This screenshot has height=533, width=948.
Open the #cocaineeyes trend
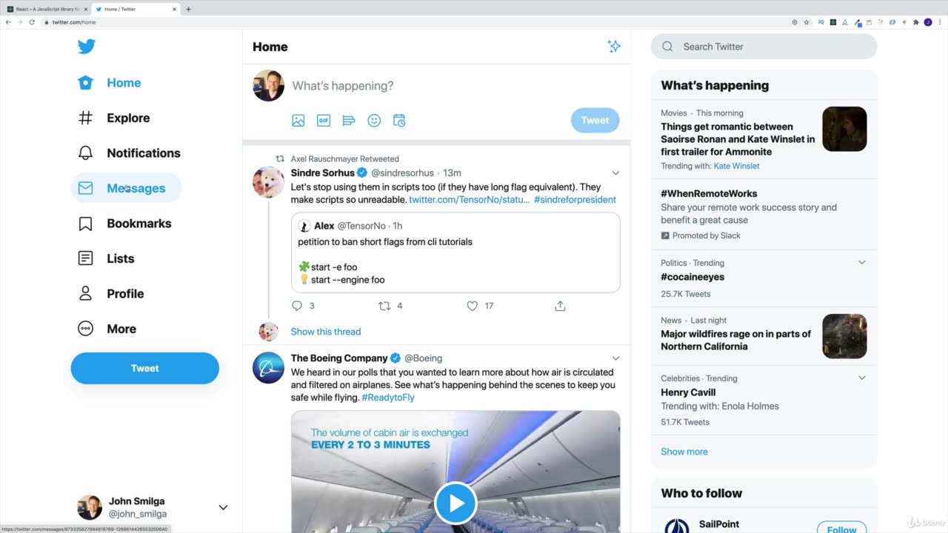(764, 278)
